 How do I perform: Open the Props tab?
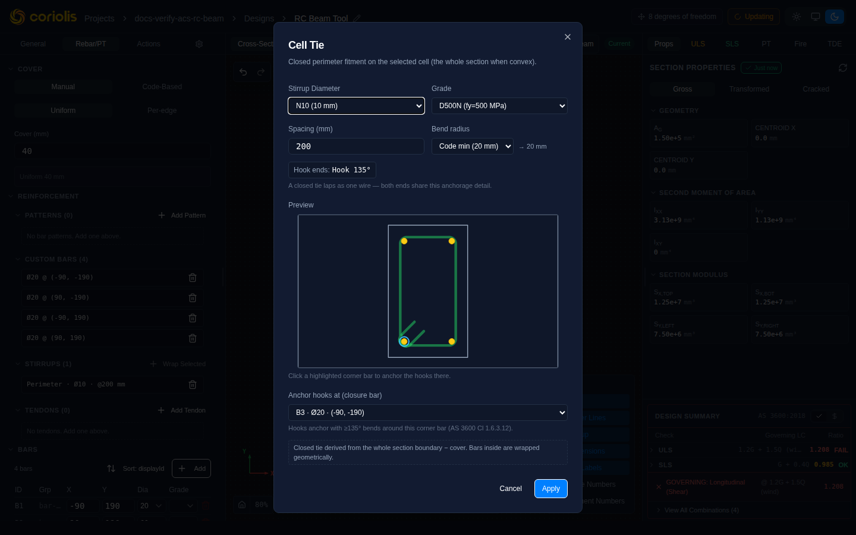tap(664, 44)
